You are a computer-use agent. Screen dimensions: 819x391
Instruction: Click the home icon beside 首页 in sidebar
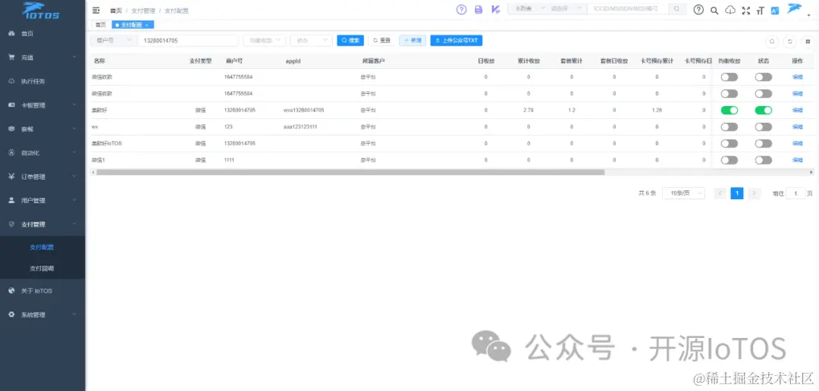pos(11,33)
